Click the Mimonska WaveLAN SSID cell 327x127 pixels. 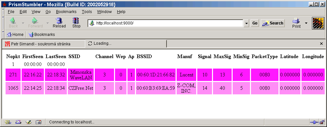[81, 75]
